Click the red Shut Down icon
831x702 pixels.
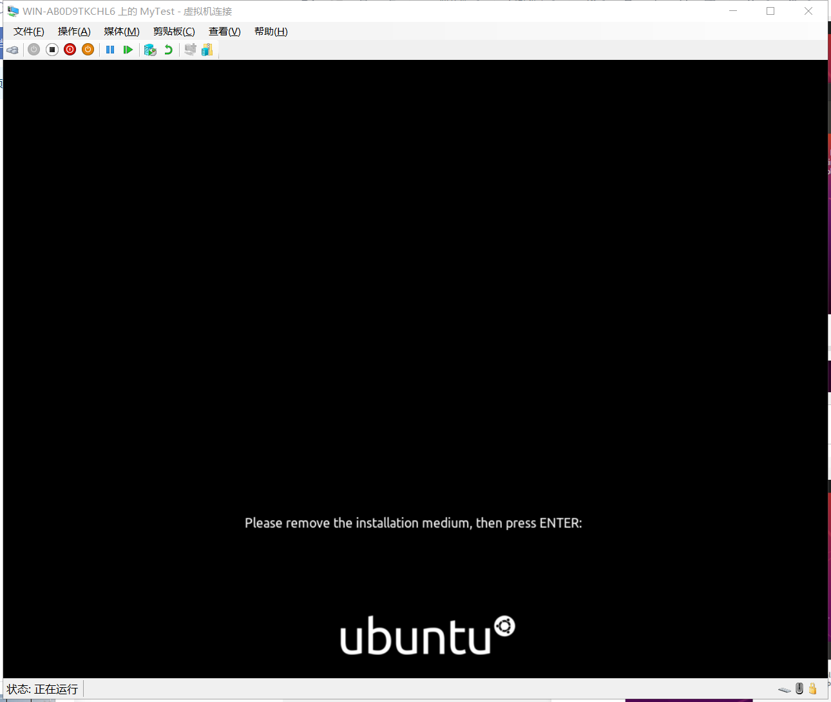tap(70, 50)
